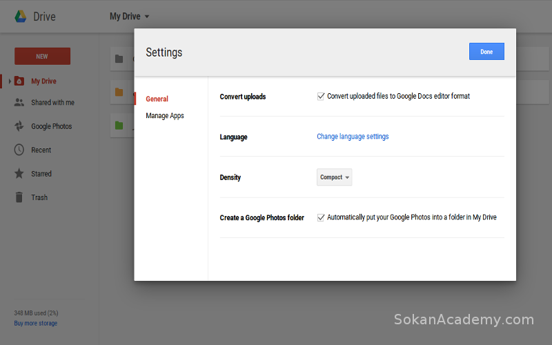Open the Buy more storage link
This screenshot has height=345, width=552.
click(36, 323)
